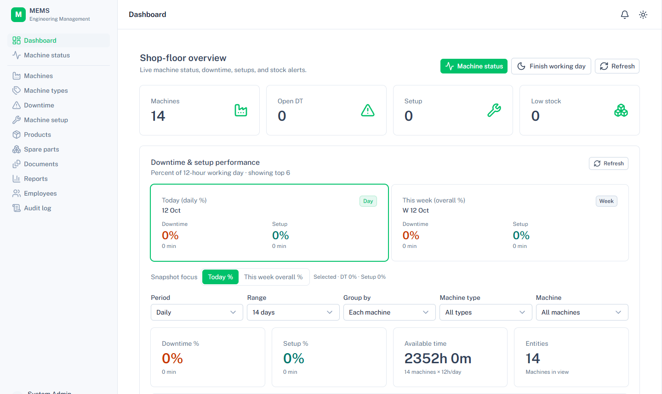Click the green Machine status button

(474, 66)
